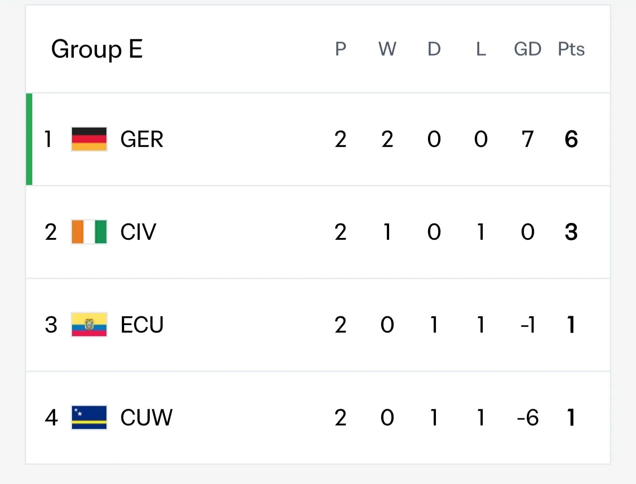Tap the Curaçao flag icon

pyautogui.click(x=89, y=417)
